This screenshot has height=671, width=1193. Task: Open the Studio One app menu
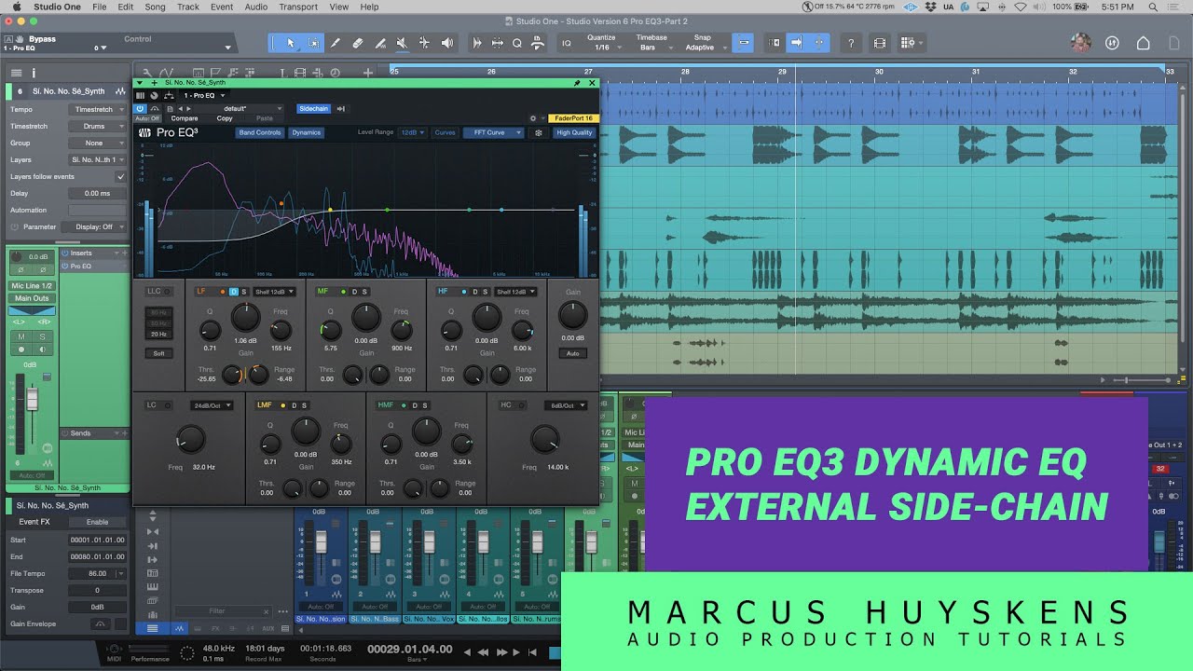point(56,7)
